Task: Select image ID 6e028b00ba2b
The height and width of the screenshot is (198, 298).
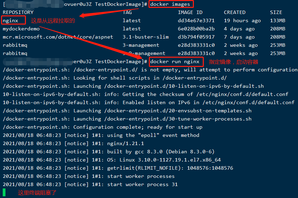Action: click(x=196, y=29)
